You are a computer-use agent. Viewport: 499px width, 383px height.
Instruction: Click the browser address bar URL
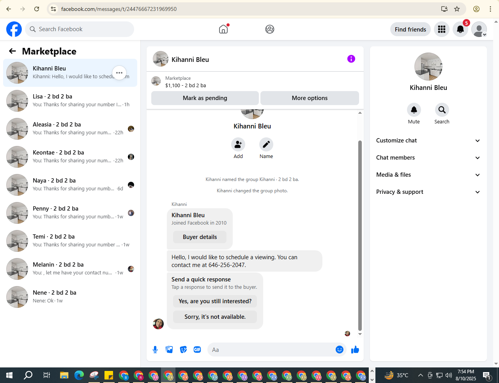tap(119, 9)
